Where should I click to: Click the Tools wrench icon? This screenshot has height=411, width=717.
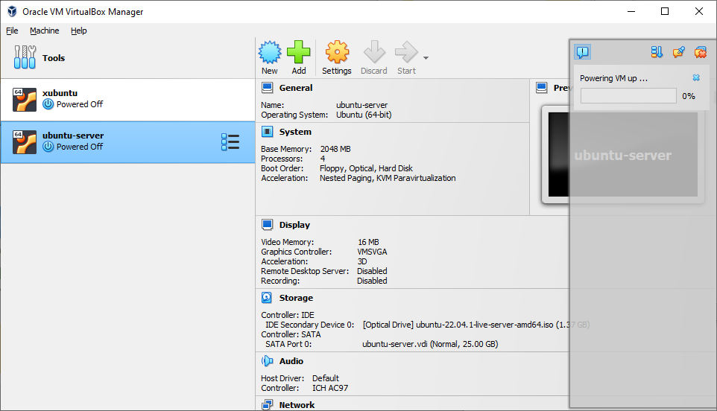pos(25,57)
